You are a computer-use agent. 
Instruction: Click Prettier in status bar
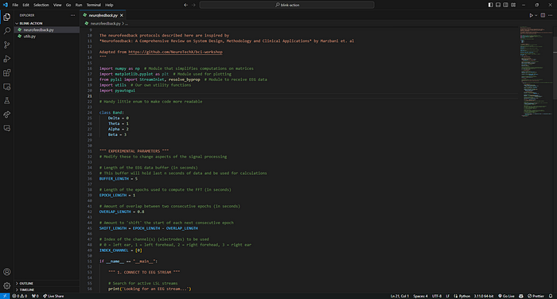(x=536, y=296)
